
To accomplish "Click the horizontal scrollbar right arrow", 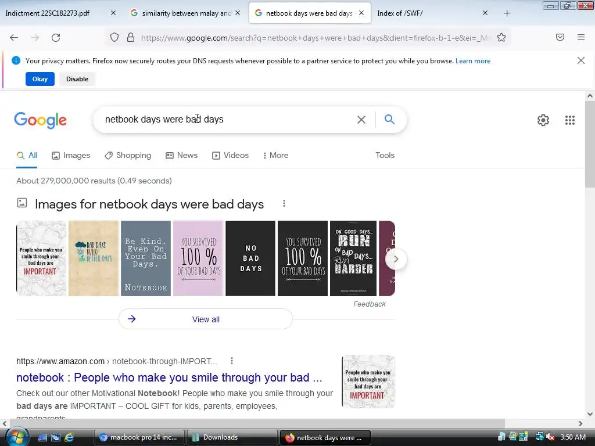I will (x=580, y=423).
